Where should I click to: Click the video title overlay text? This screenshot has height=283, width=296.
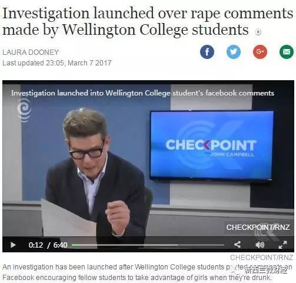(142, 93)
